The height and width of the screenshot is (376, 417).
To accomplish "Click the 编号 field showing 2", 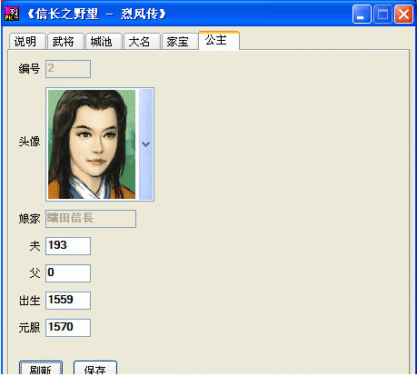I will (x=68, y=69).
